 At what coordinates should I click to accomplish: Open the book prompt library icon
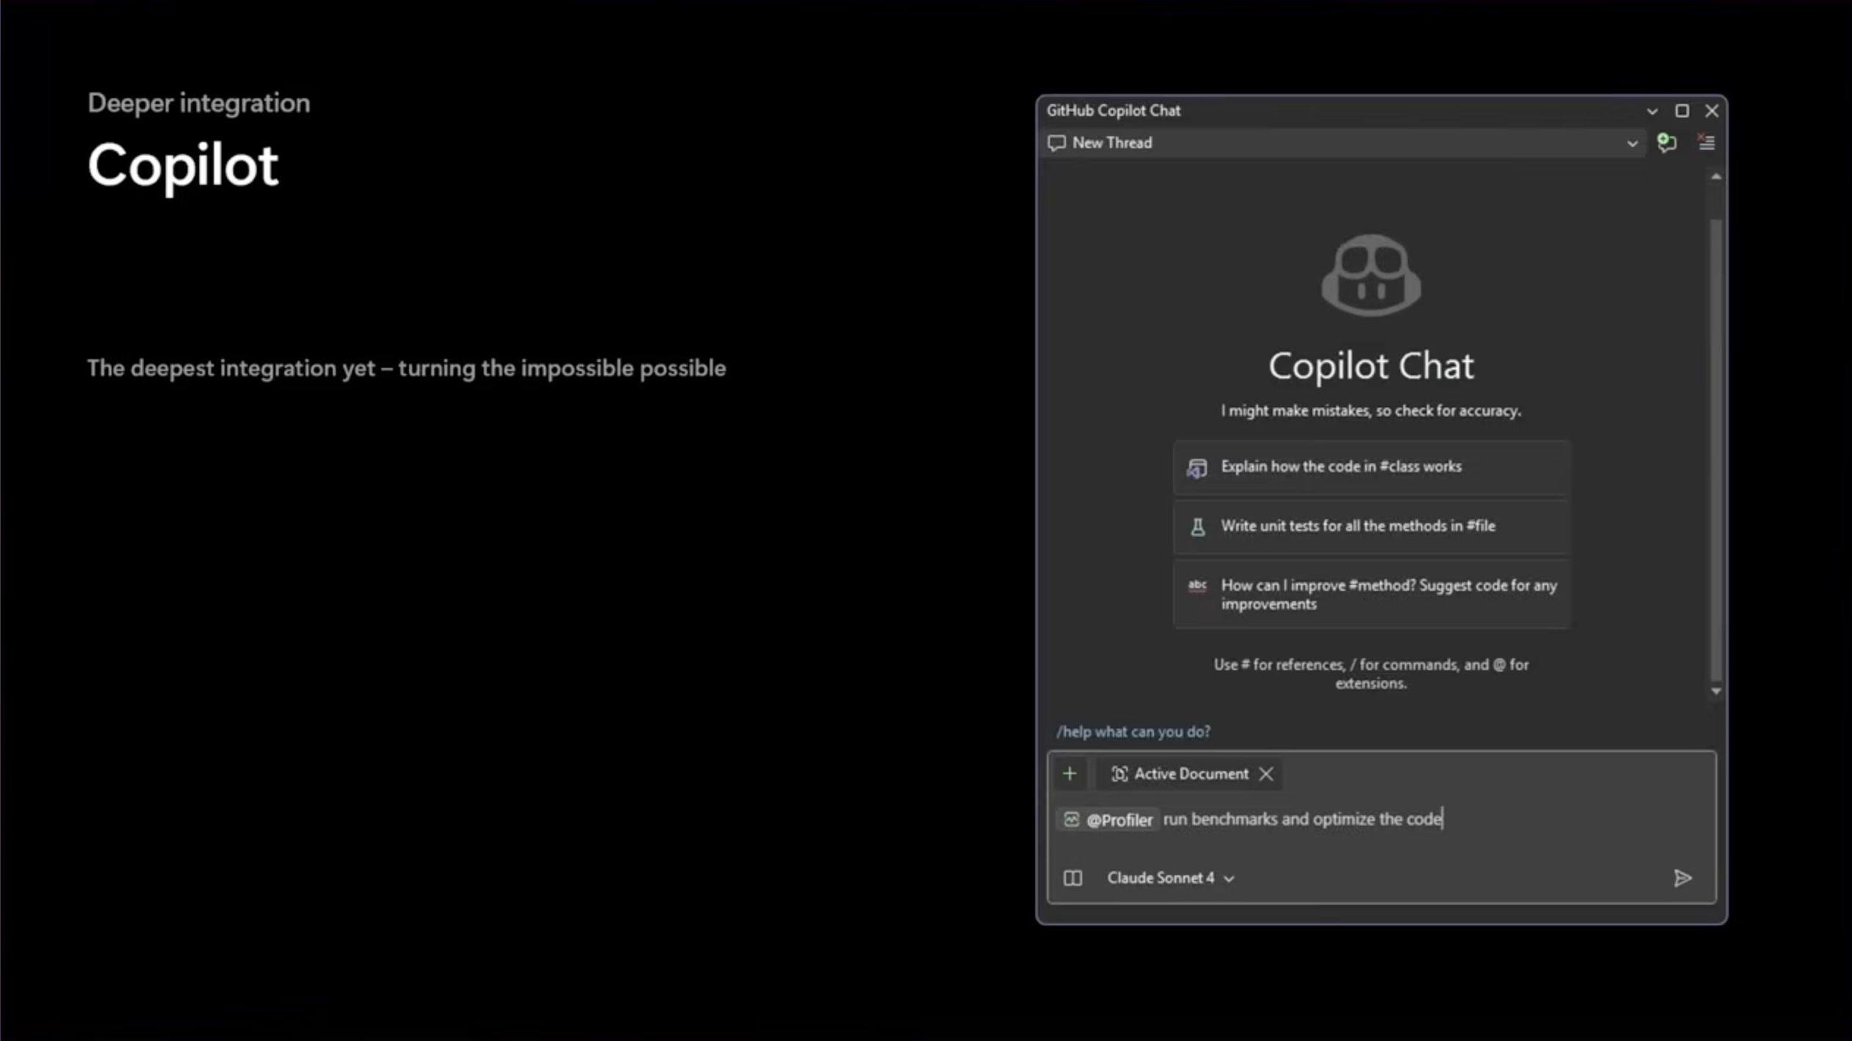tap(1073, 878)
